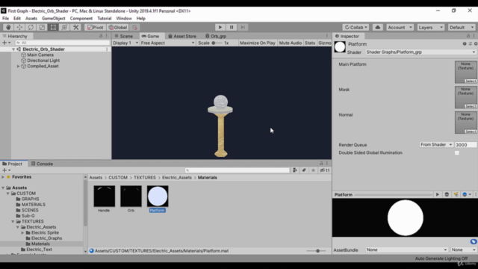Open the Default layout dropdown
The height and width of the screenshot is (269, 478).
[x=462, y=28]
